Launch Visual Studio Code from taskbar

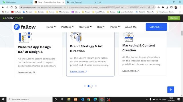(82, 99)
